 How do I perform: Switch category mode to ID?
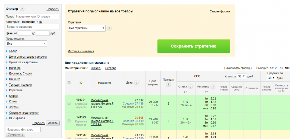point(41,22)
